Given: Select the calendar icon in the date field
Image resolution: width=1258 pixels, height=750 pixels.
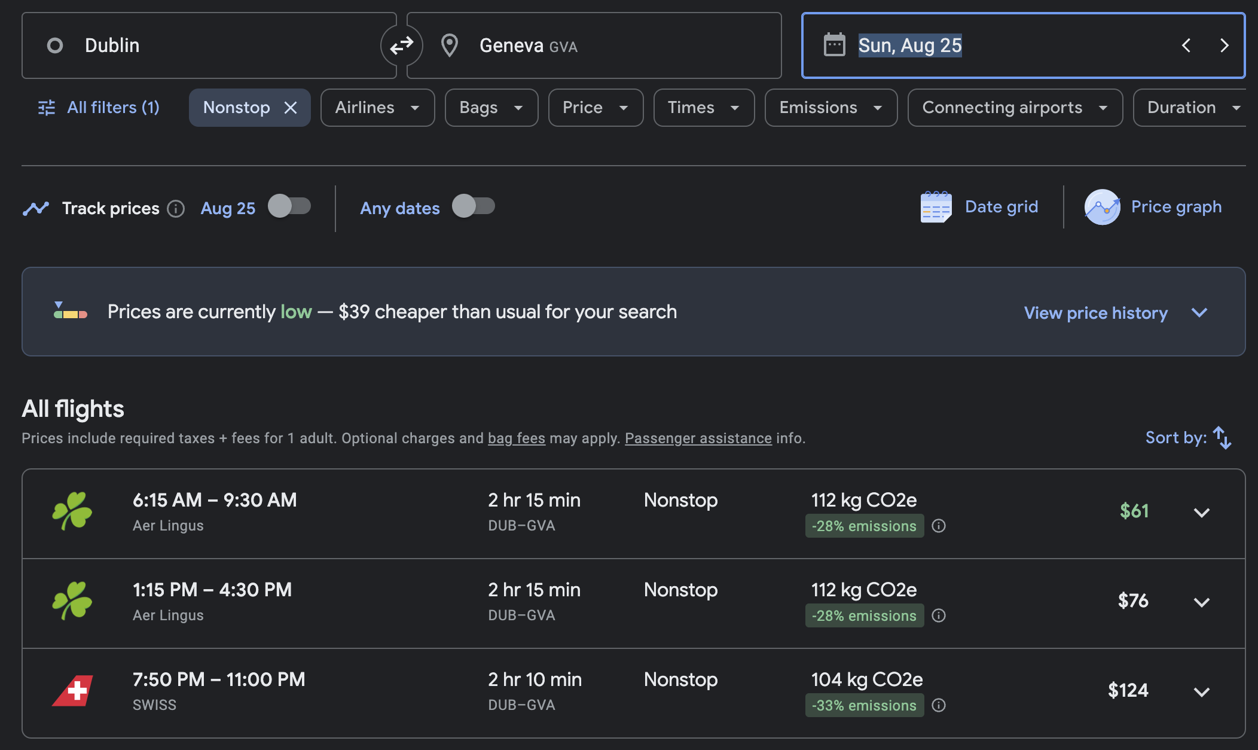Looking at the screenshot, I should pos(835,45).
